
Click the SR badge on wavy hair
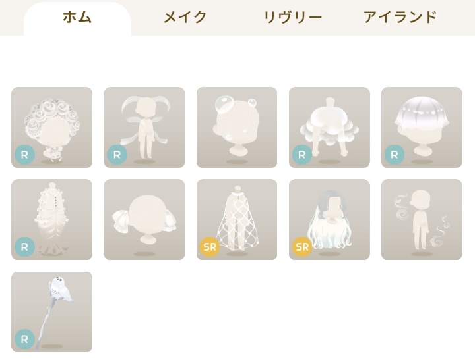click(x=302, y=247)
